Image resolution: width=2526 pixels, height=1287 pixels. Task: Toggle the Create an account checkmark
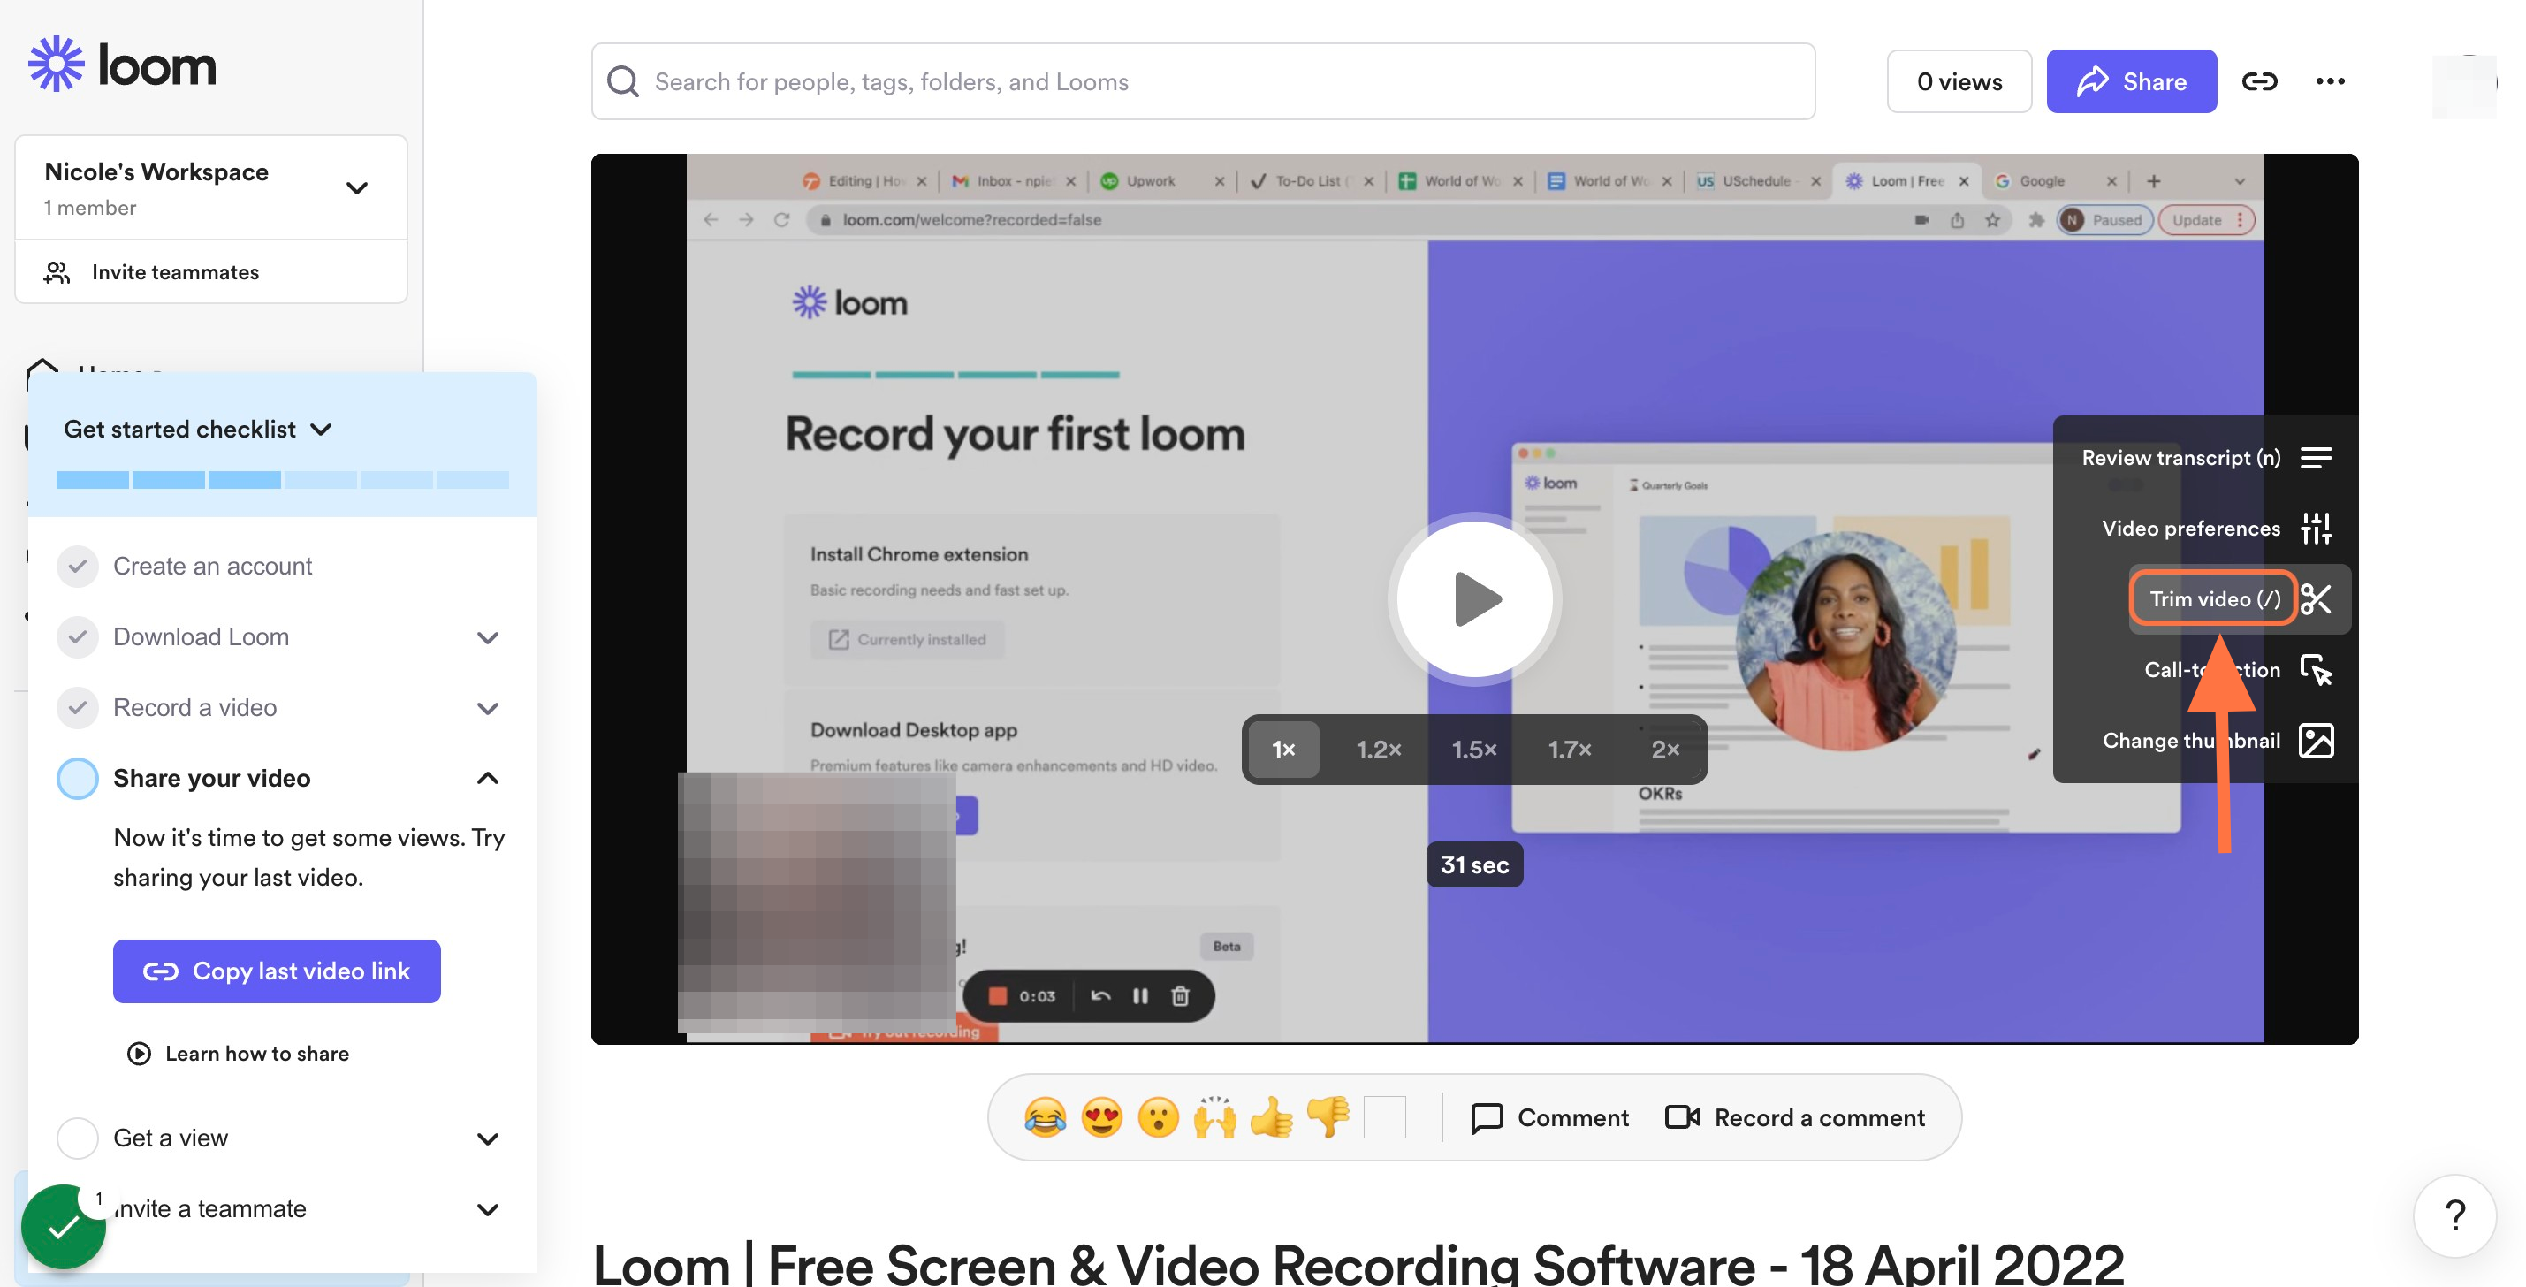point(78,566)
